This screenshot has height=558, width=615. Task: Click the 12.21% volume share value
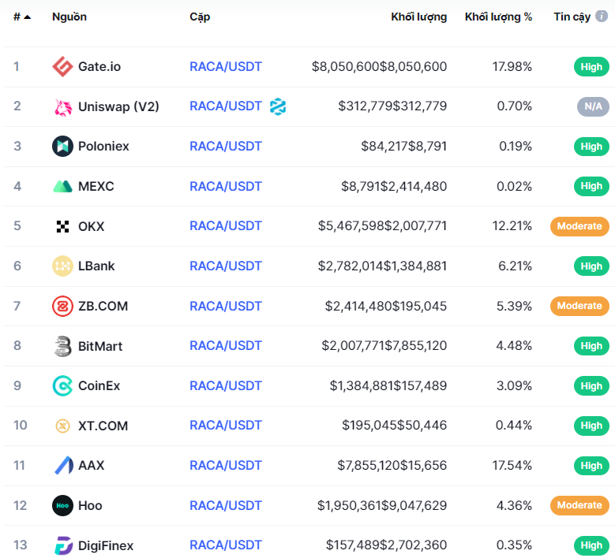click(x=512, y=226)
